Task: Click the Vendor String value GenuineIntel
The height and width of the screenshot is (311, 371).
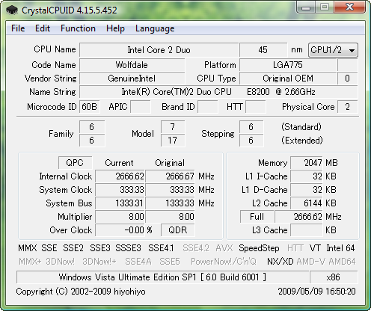Action: click(132, 78)
